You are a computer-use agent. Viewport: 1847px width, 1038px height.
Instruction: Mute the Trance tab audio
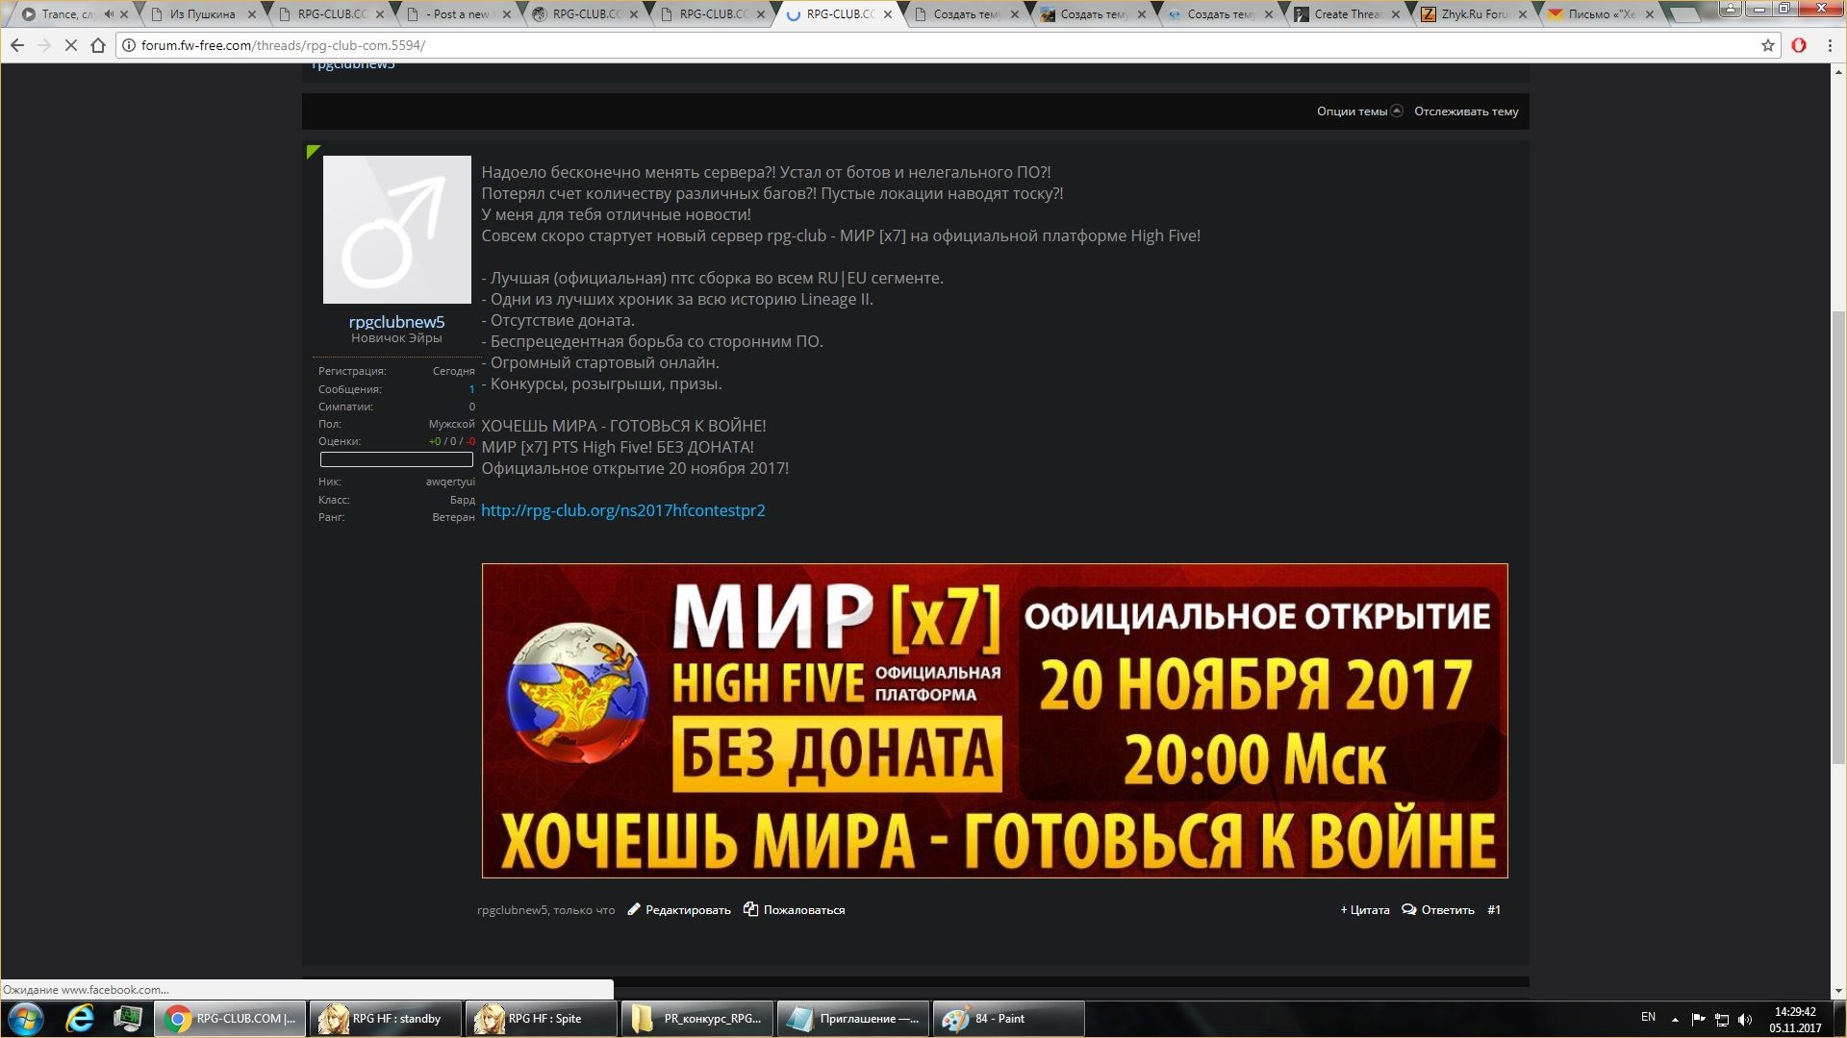pyautogui.click(x=109, y=14)
